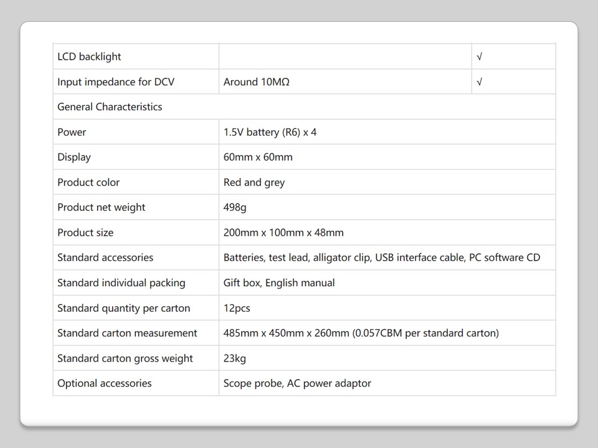Click the 'Standard carton measurement' label
This screenshot has height=448, width=598.
(127, 333)
